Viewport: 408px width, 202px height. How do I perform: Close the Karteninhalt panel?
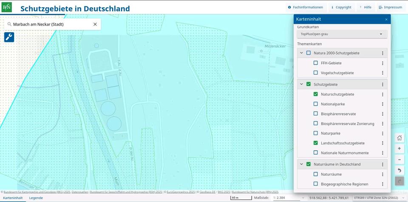(386, 20)
